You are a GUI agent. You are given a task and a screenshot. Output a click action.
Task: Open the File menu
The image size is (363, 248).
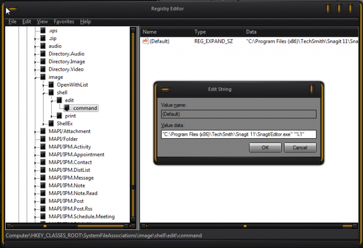[13, 21]
